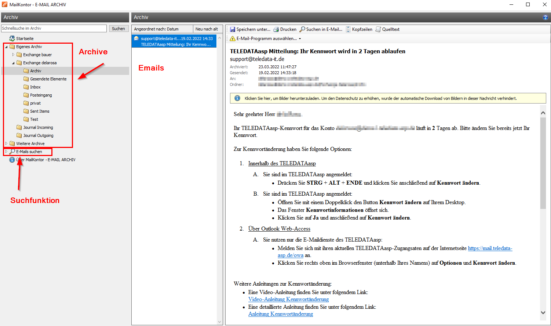Open the E-Mail-Programm auswählen dropdown arrow
The image size is (551, 326).
click(x=300, y=39)
